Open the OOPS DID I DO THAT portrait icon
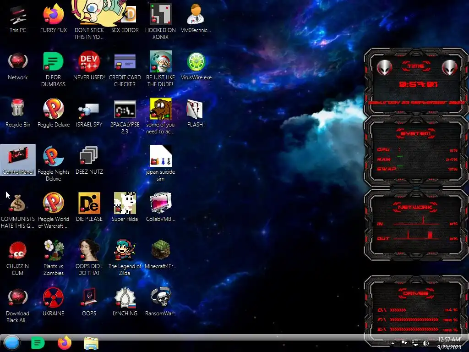The width and height of the screenshot is (469, 352). point(89,258)
